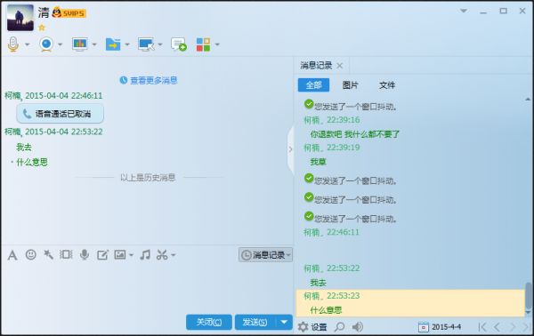534x336 pixels.
Task: Create a discussion group with chat-plus icon
Action: click(x=179, y=44)
